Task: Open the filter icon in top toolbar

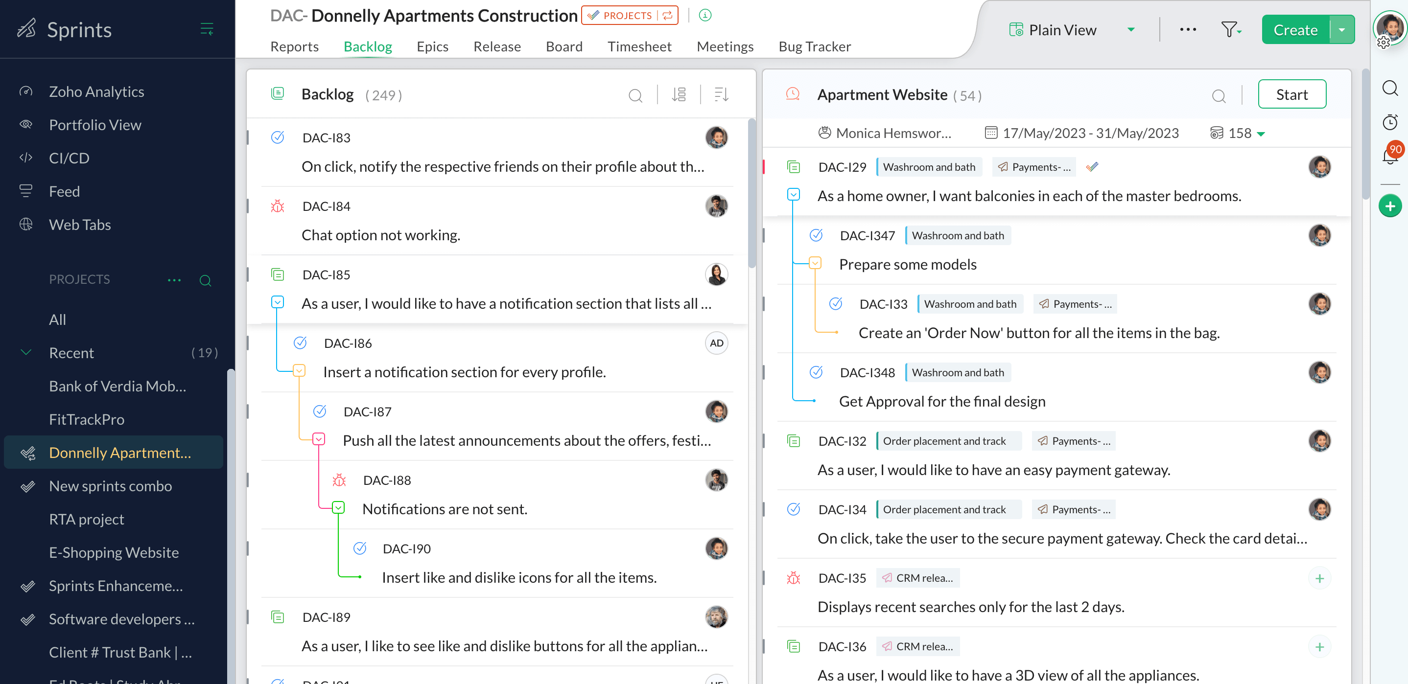Action: tap(1230, 29)
